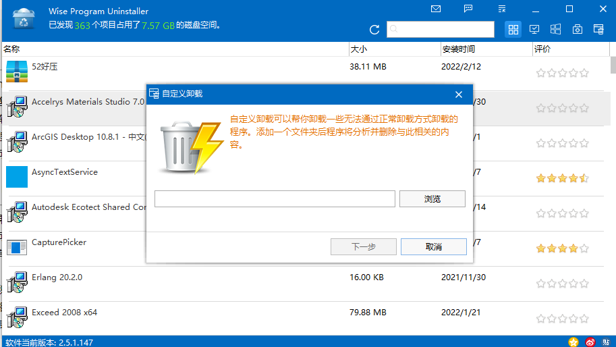
Task: Select the Erlang 20.2.0 entry
Action: [x=57, y=277]
